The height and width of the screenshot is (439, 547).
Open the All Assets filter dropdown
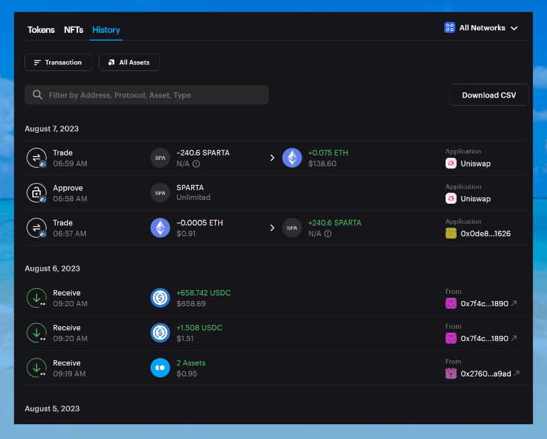[x=129, y=63]
